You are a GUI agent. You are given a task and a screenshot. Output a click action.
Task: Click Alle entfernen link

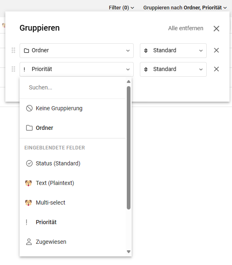pos(186,28)
